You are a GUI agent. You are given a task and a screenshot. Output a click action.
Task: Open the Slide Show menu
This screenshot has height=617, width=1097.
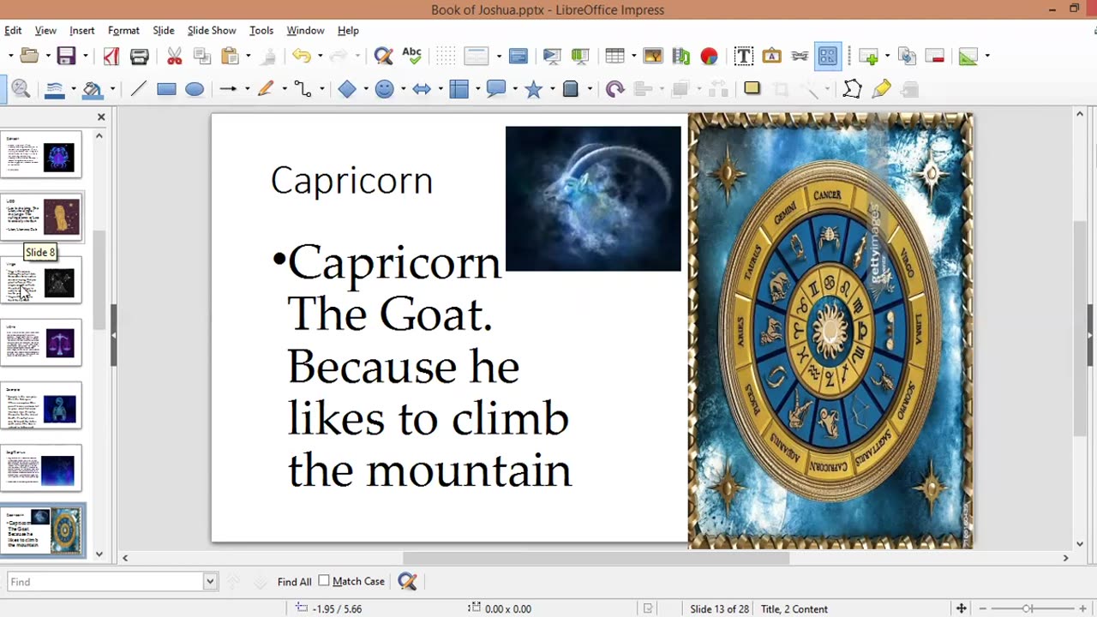[x=212, y=30]
